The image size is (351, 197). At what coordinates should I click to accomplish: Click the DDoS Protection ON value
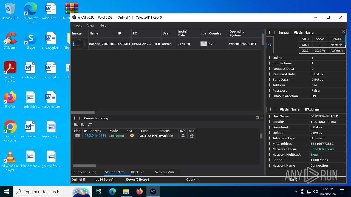314,96
